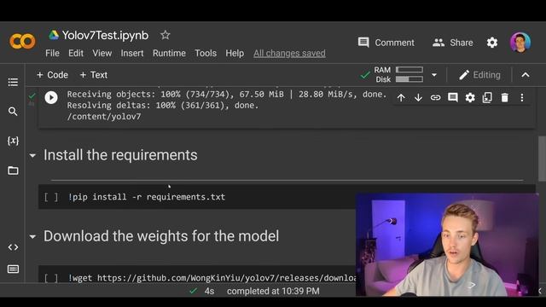Open the Runtime menu
Image resolution: width=546 pixels, height=307 pixels.
169,53
